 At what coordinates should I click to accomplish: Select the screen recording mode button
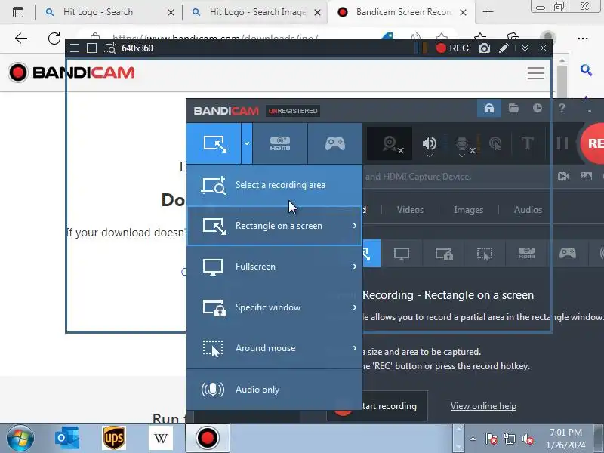pyautogui.click(x=214, y=143)
